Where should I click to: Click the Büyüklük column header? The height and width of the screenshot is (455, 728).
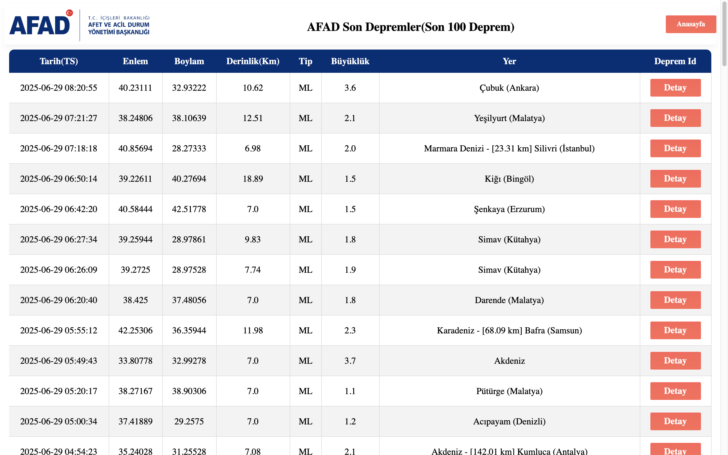[350, 61]
